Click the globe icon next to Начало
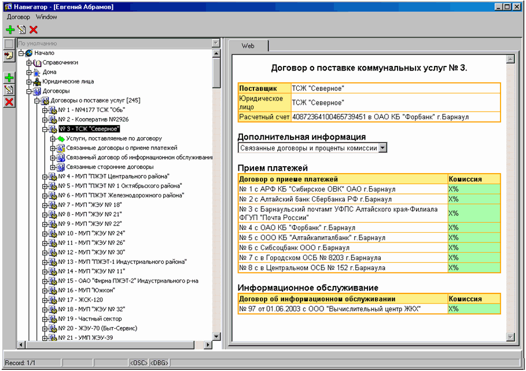Viewport: 526px width, 371px height. (29, 53)
